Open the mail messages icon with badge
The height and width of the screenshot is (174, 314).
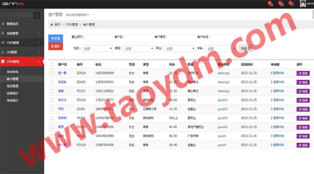(281, 3)
